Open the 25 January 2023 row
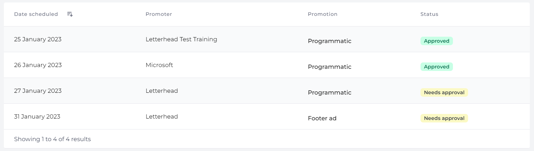Viewport: 534px width, 151px height. click(x=267, y=39)
